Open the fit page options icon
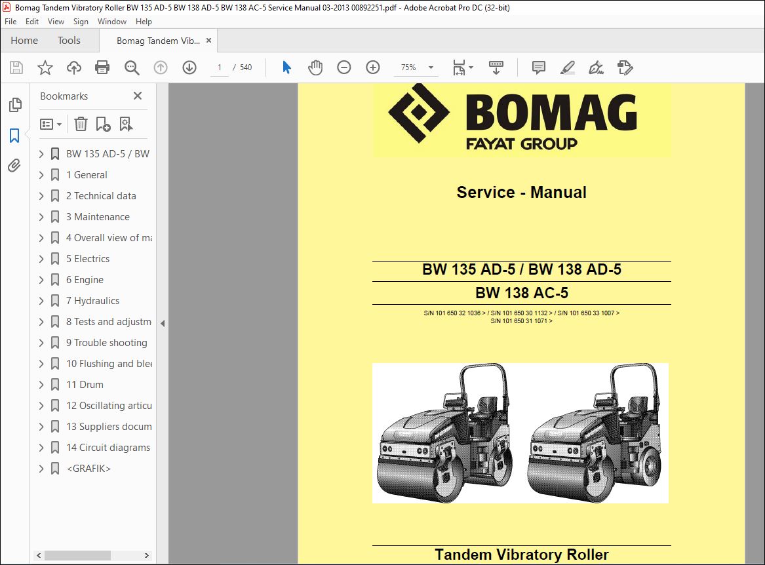The image size is (765, 565). [x=462, y=68]
